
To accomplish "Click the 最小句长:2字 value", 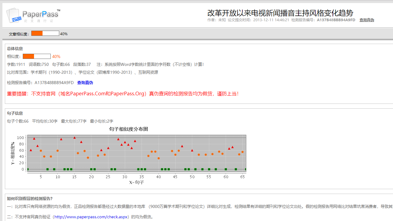I will 101,121.
